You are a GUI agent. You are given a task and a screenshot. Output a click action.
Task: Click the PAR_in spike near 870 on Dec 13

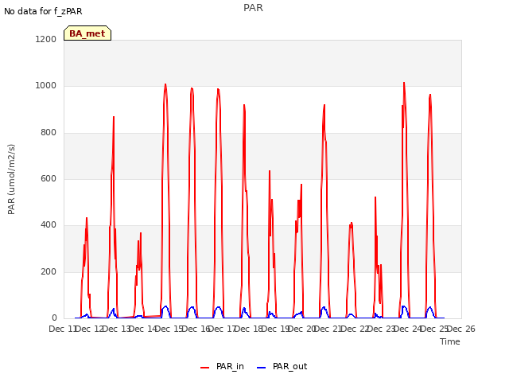pyautogui.click(x=114, y=117)
